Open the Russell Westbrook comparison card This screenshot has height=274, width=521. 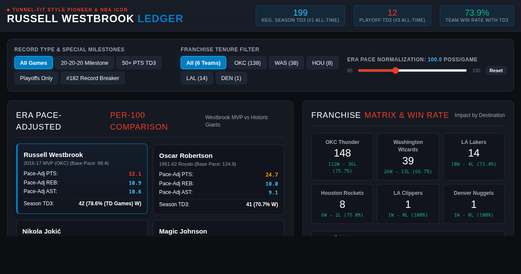(82, 179)
